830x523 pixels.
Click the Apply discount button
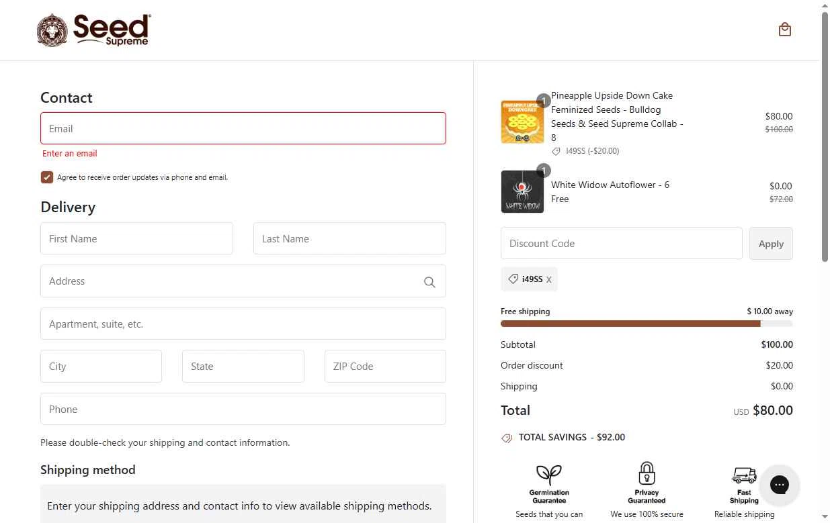pos(771,243)
